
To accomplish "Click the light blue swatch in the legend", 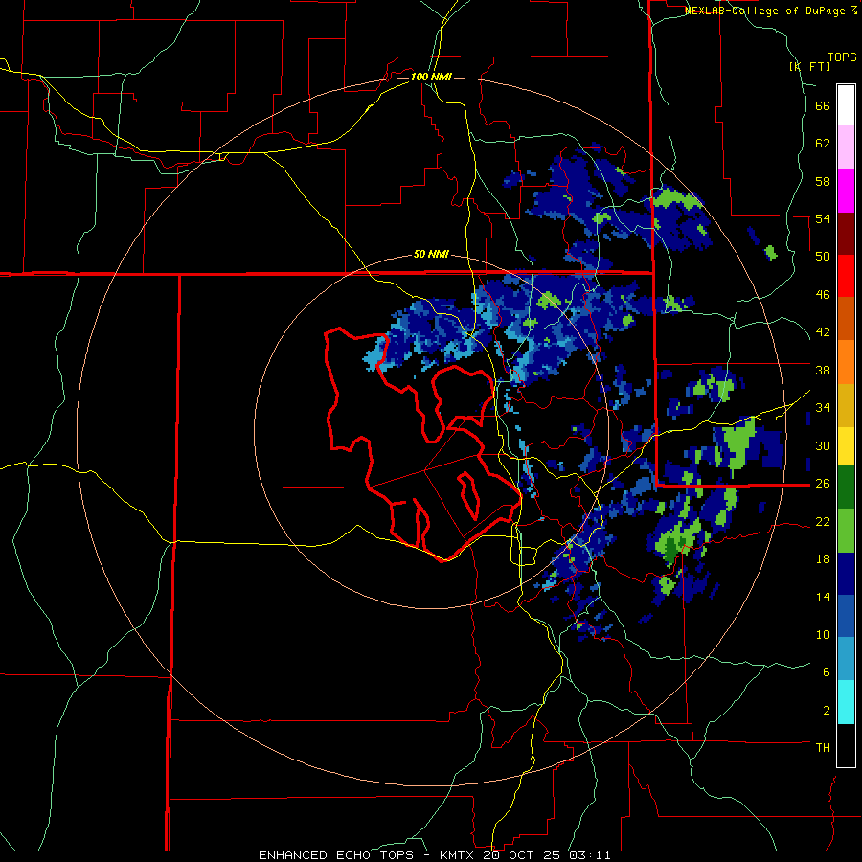I will (846, 659).
